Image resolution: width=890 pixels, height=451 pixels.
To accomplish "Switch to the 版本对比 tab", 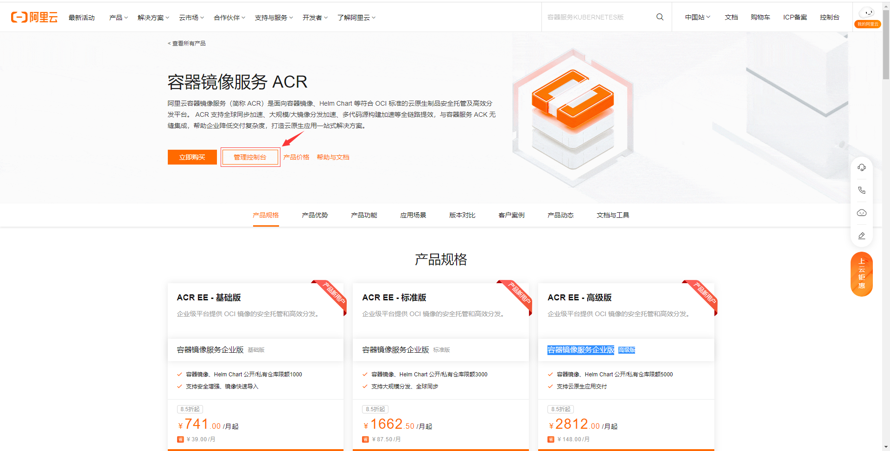I will [x=462, y=215].
